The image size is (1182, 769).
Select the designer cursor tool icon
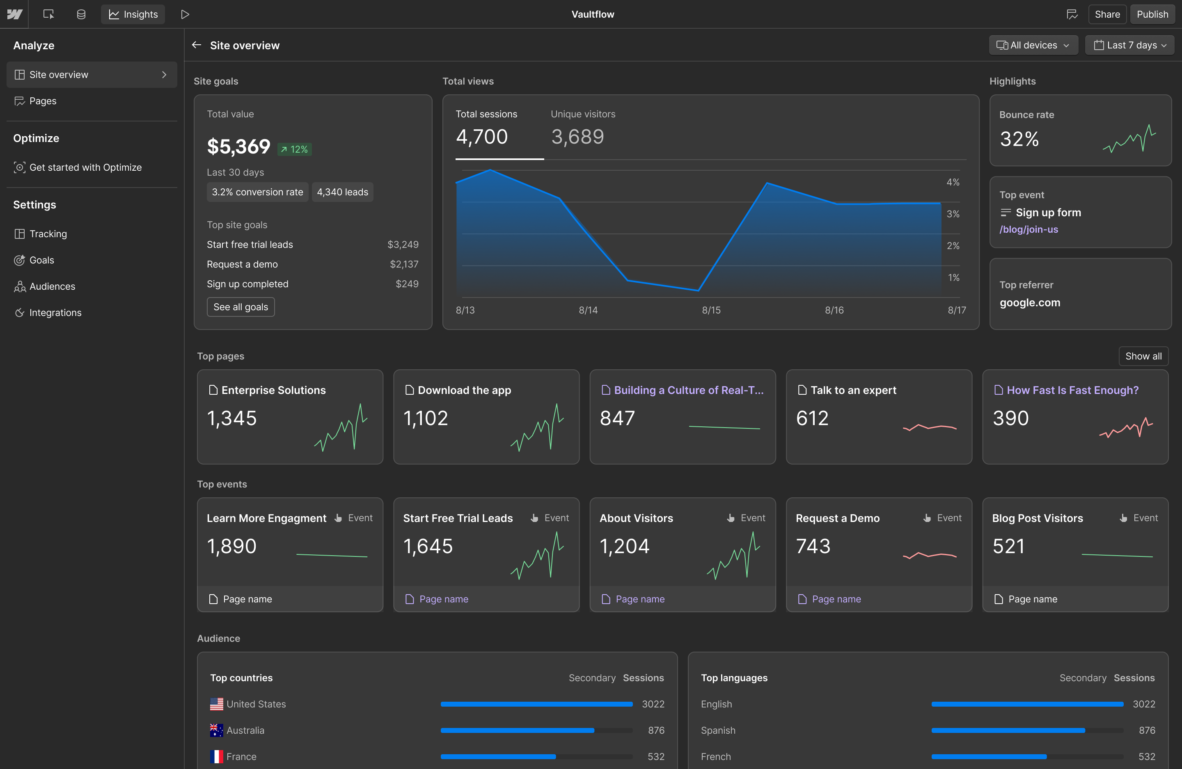click(x=48, y=14)
